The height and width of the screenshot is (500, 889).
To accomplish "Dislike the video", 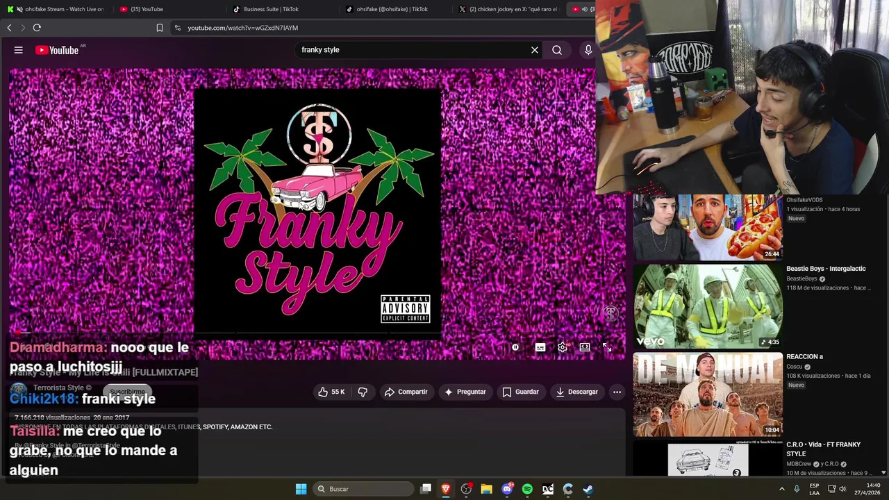I will (x=363, y=392).
